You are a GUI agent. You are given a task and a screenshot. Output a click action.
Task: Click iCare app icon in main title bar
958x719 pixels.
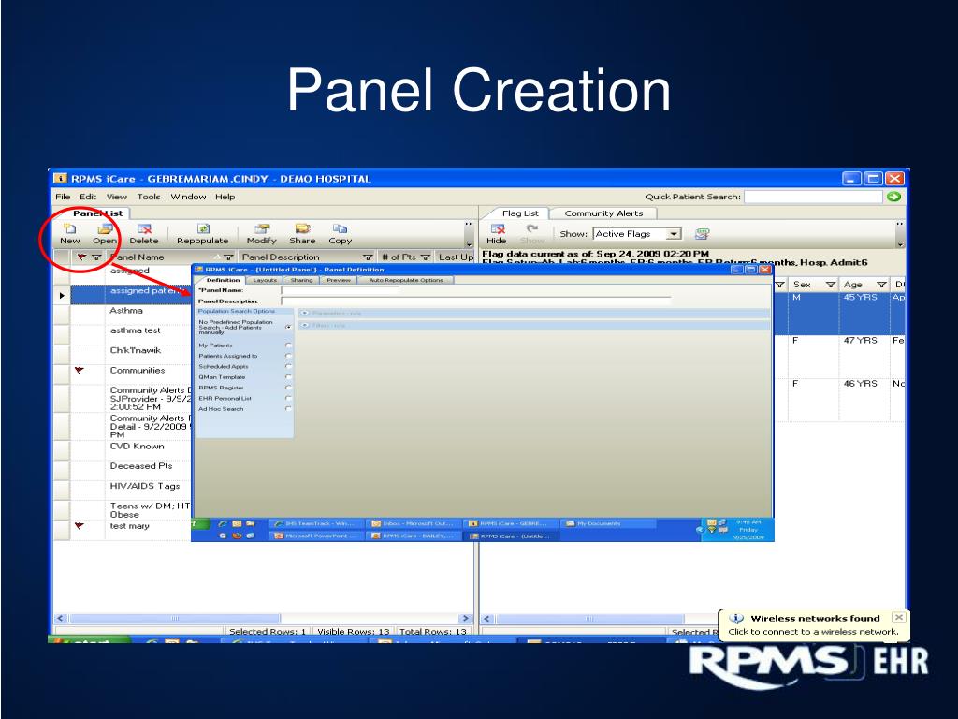[x=60, y=179]
